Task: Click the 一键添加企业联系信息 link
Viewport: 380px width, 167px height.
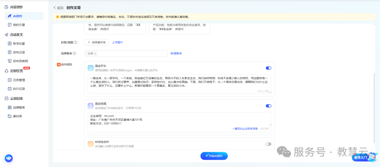Action: (245, 129)
